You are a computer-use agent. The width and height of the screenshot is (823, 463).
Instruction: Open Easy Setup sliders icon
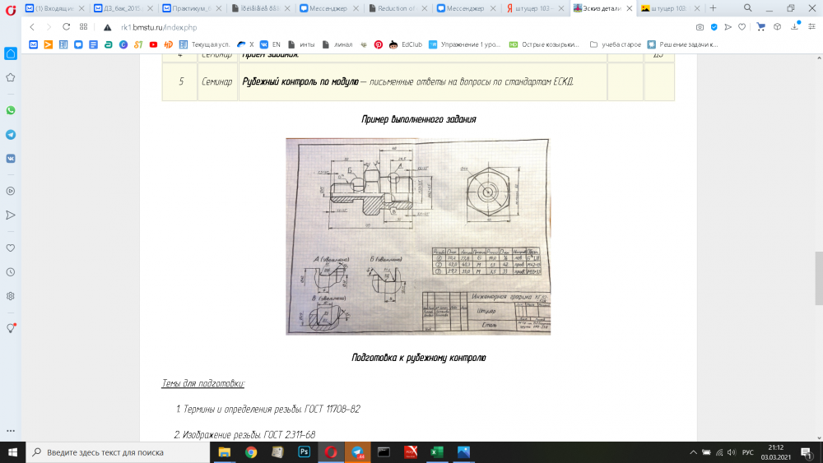point(811,27)
